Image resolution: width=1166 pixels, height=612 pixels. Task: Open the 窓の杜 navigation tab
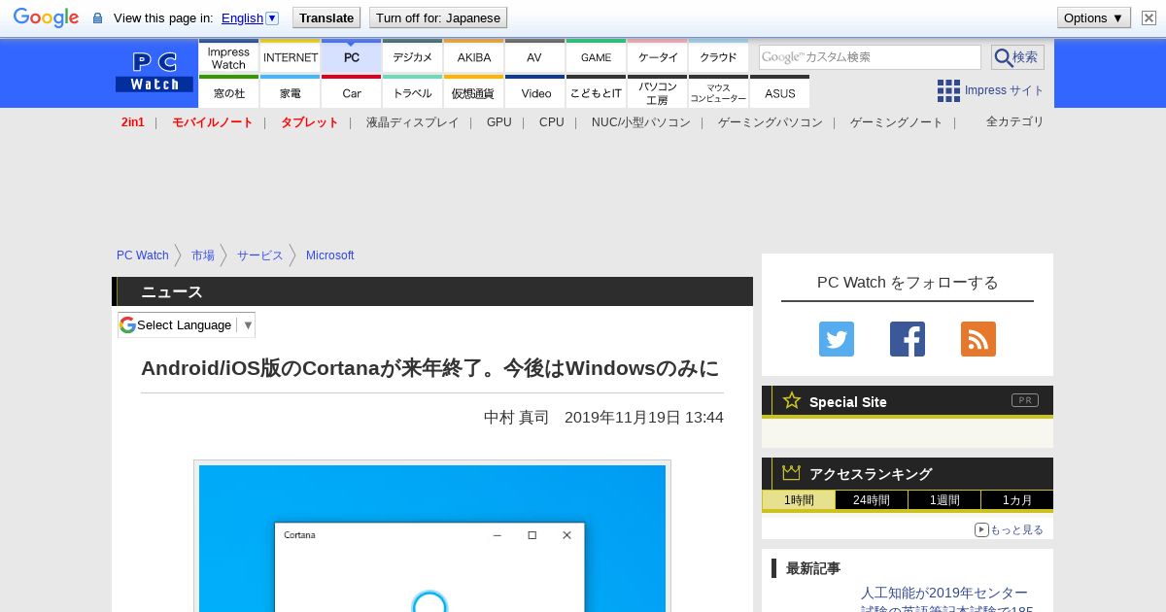click(x=228, y=92)
